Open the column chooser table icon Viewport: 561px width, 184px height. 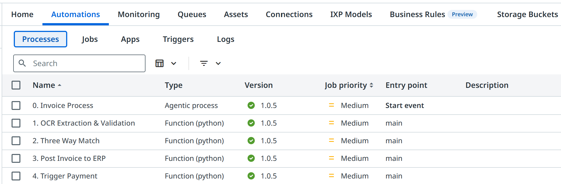point(160,63)
